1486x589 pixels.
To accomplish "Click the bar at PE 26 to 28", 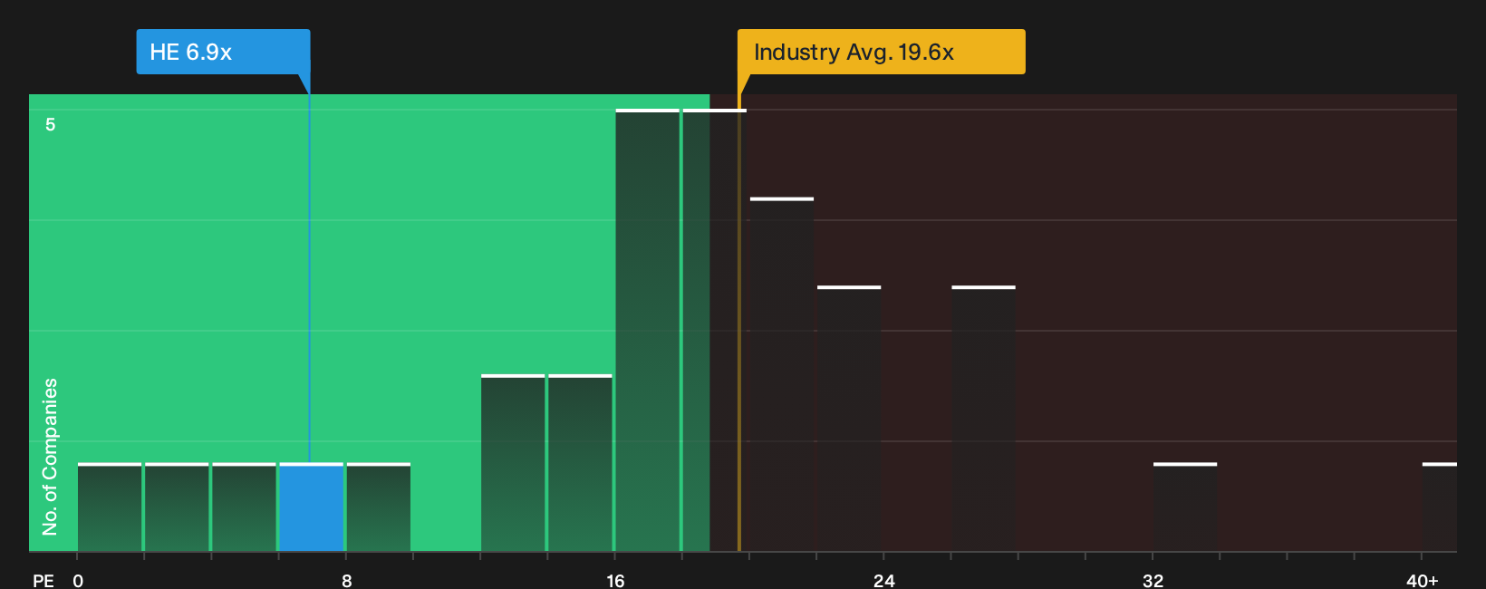I will coord(983,419).
